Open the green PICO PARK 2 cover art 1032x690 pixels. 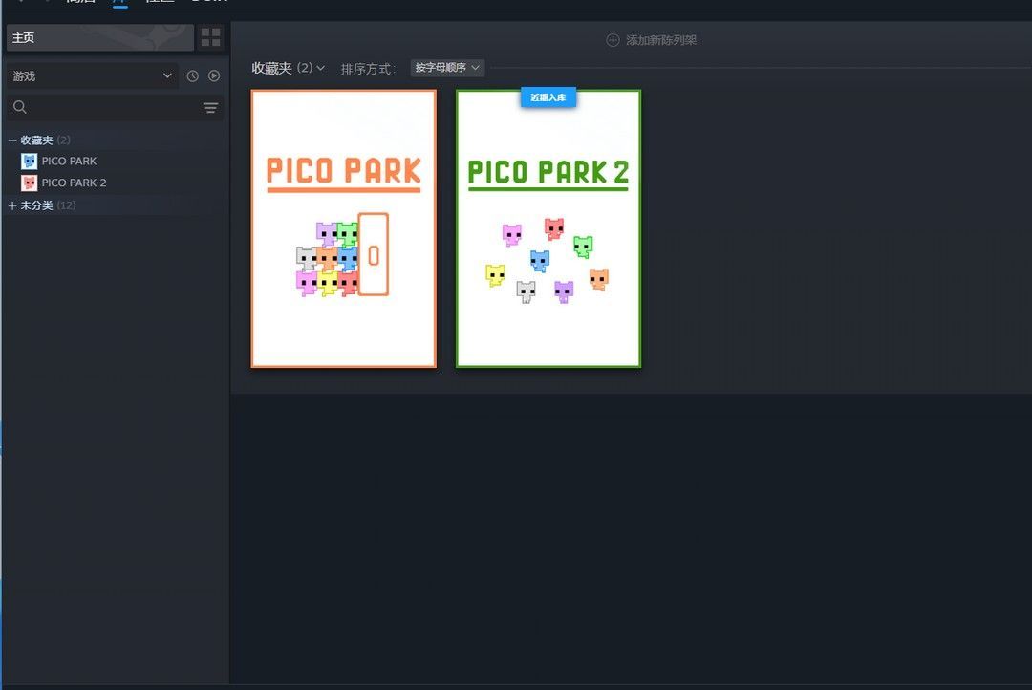click(x=548, y=234)
